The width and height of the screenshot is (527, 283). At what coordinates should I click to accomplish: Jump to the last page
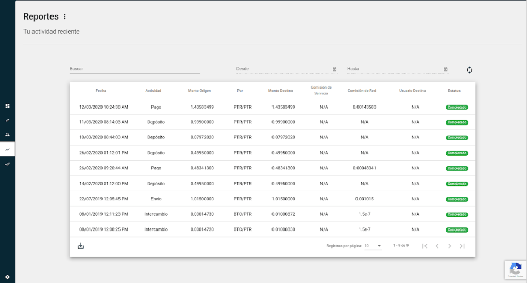[462, 246]
